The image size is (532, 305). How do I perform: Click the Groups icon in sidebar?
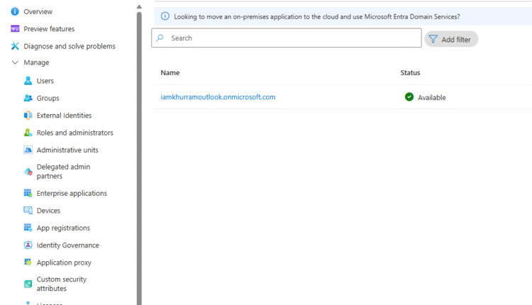point(28,98)
